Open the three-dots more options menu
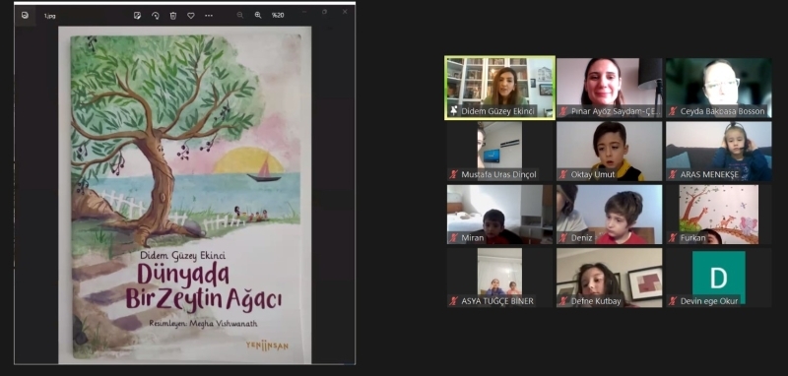Screen dimensions: 788x376 pos(209,16)
